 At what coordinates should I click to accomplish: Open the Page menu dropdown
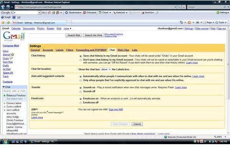point(209,23)
